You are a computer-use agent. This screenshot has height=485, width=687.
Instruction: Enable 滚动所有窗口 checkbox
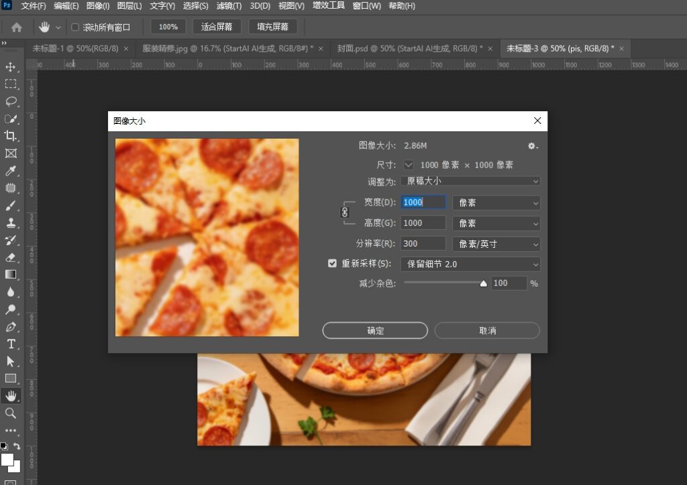(75, 27)
